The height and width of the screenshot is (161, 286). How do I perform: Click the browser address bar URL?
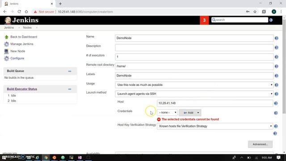coord(85,12)
